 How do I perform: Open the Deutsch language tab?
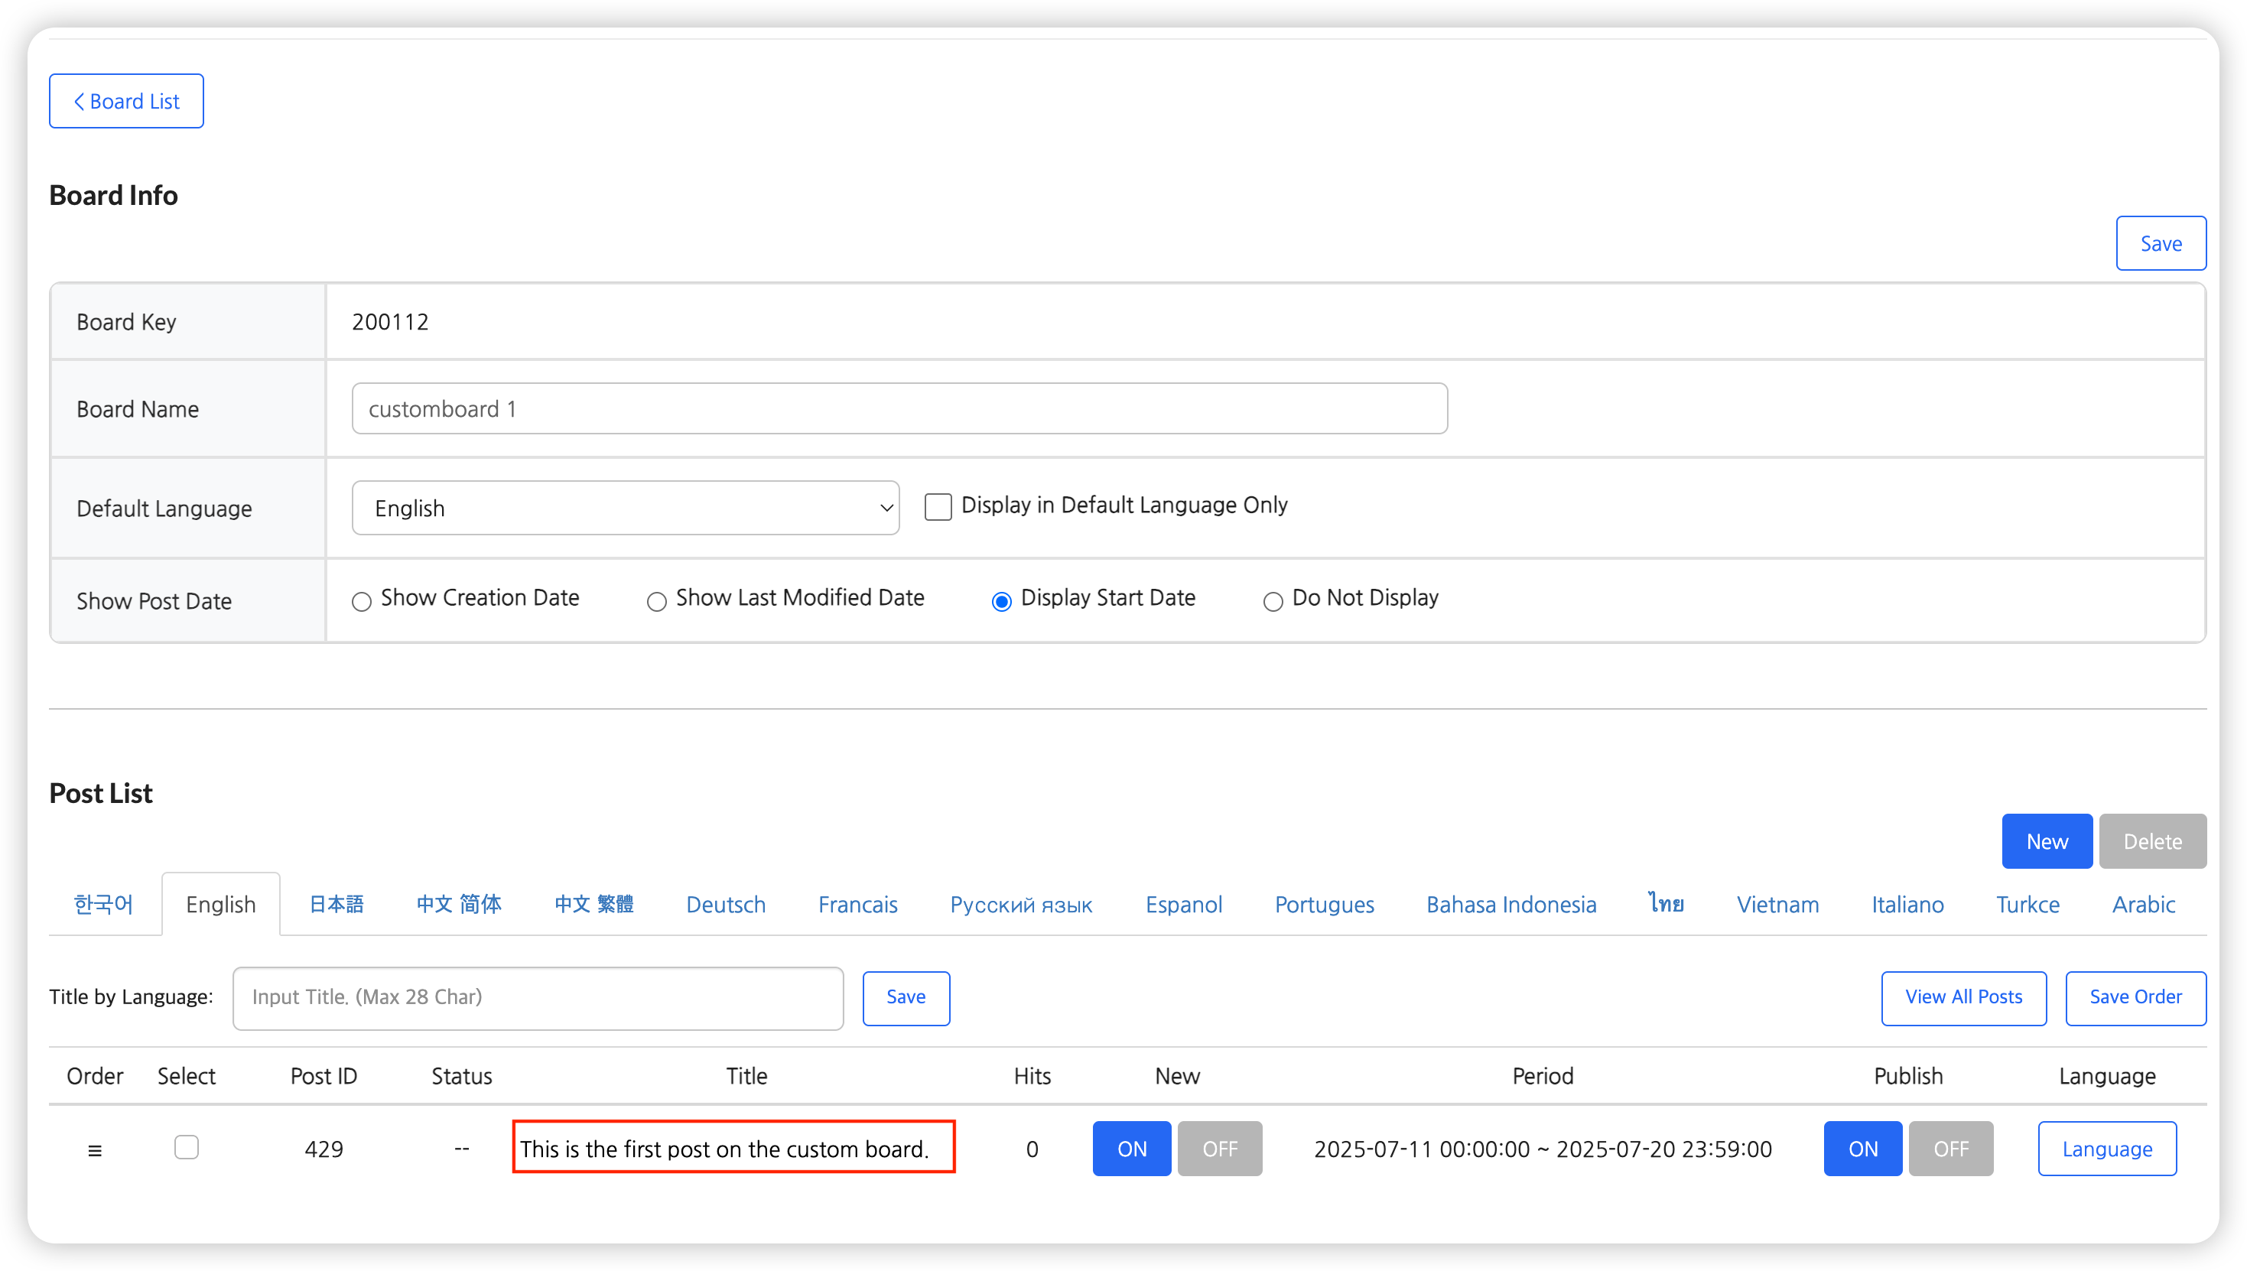pos(726,905)
